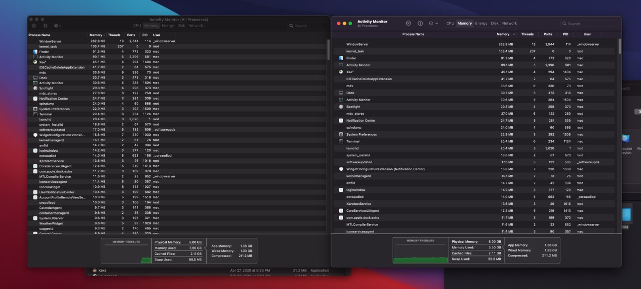The height and width of the screenshot is (289, 641).
Task: Click the stop process icon in front Activity Monitor window
Action: tap(408, 23)
